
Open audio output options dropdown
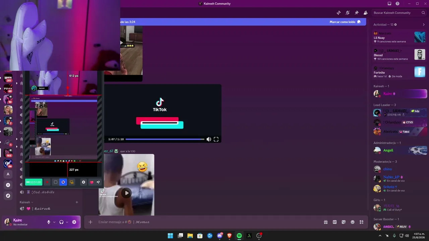click(x=67, y=222)
